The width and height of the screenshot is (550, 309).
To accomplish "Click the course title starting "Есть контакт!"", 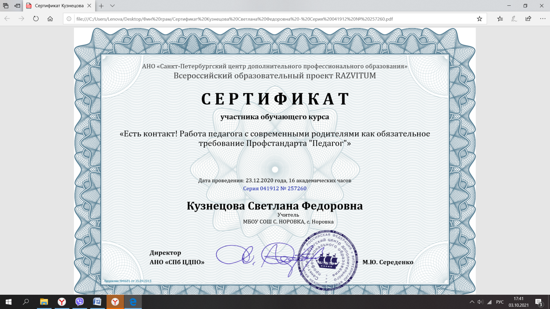I will click(275, 139).
